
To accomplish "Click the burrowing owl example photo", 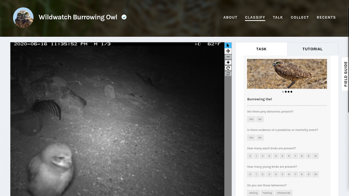I will [287, 74].
